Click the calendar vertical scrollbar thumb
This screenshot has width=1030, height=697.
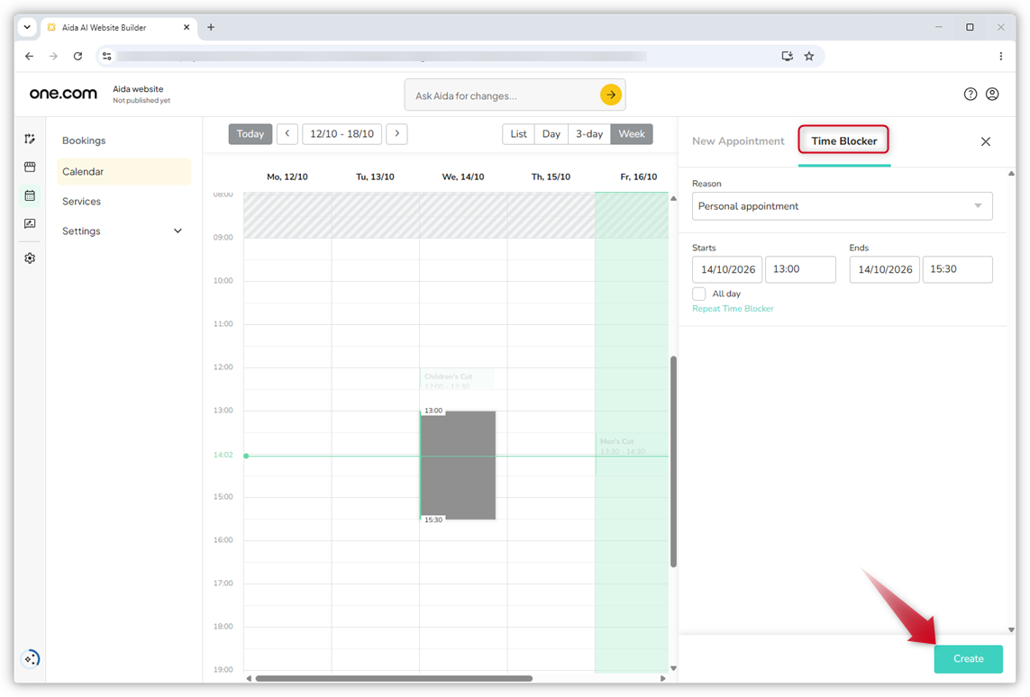pos(673,461)
